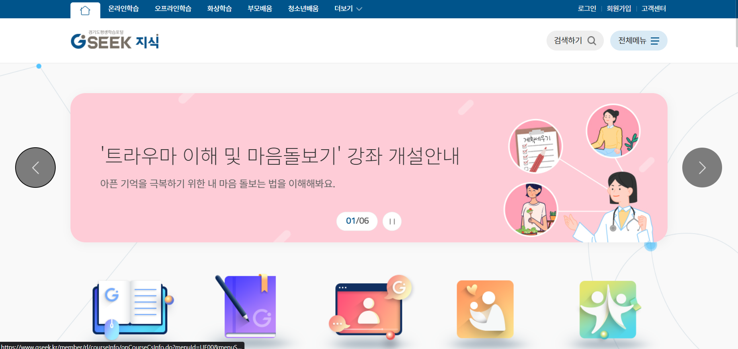
Task: Show the previous banner slide
Action: pos(35,168)
